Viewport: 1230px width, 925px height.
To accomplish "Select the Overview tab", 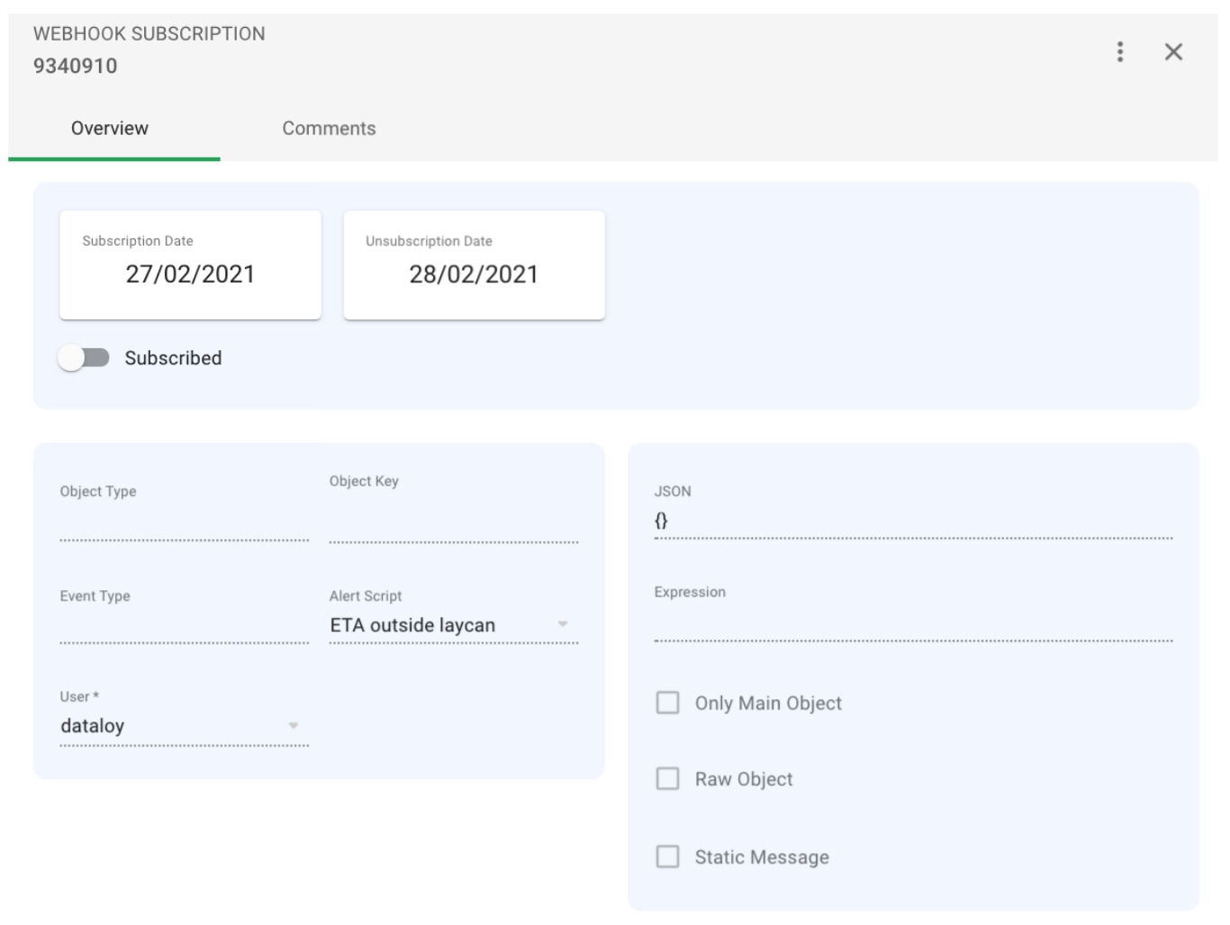I will coord(110,129).
